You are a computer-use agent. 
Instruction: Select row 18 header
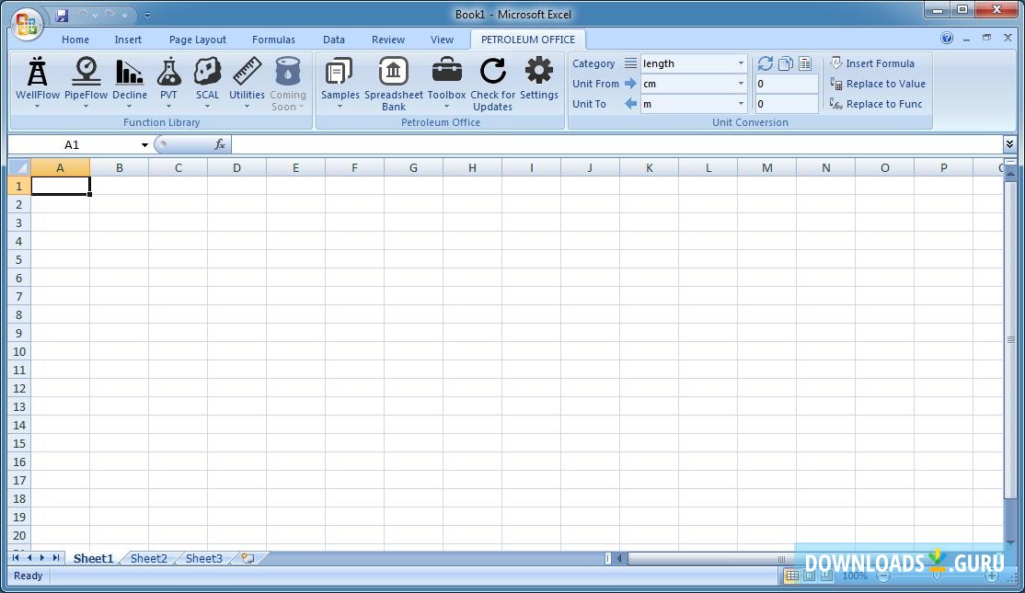[19, 499]
